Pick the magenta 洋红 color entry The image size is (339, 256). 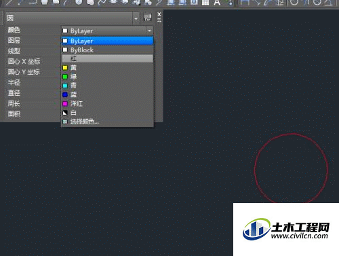(x=107, y=104)
